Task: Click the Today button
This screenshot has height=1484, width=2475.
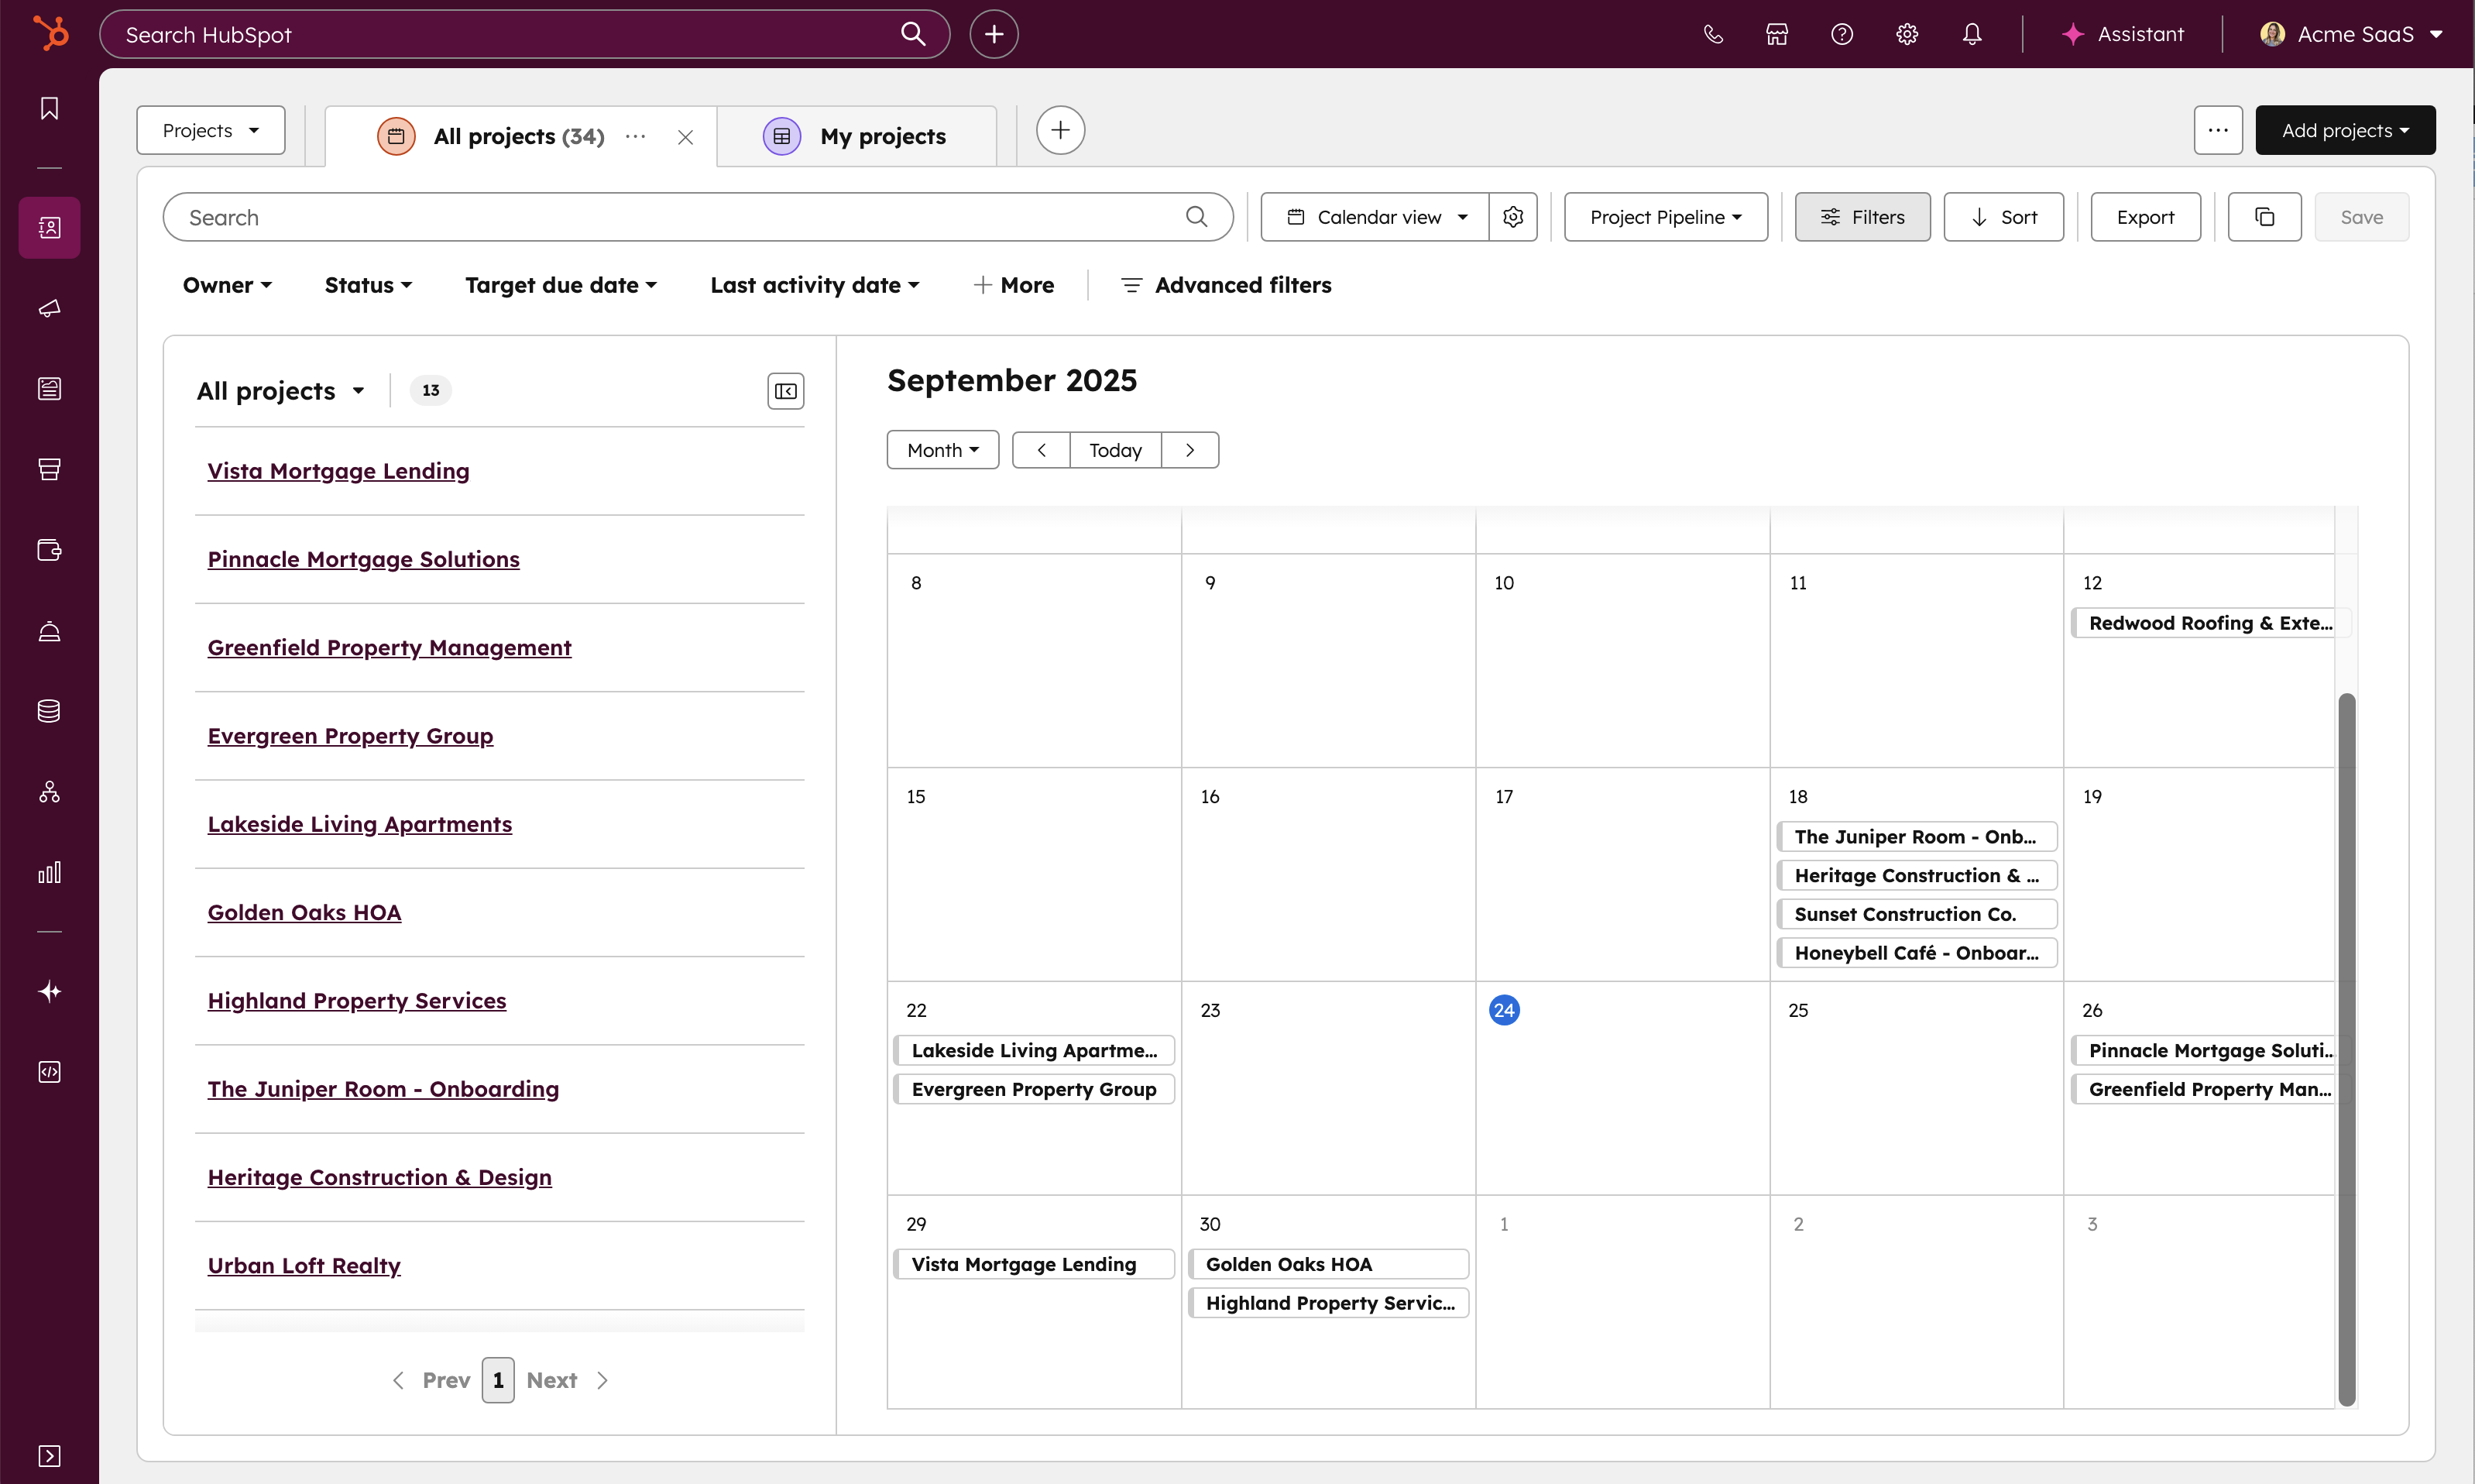Action: tap(1114, 450)
